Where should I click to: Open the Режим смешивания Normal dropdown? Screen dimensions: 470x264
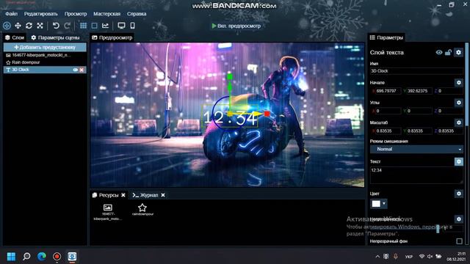tap(416, 149)
